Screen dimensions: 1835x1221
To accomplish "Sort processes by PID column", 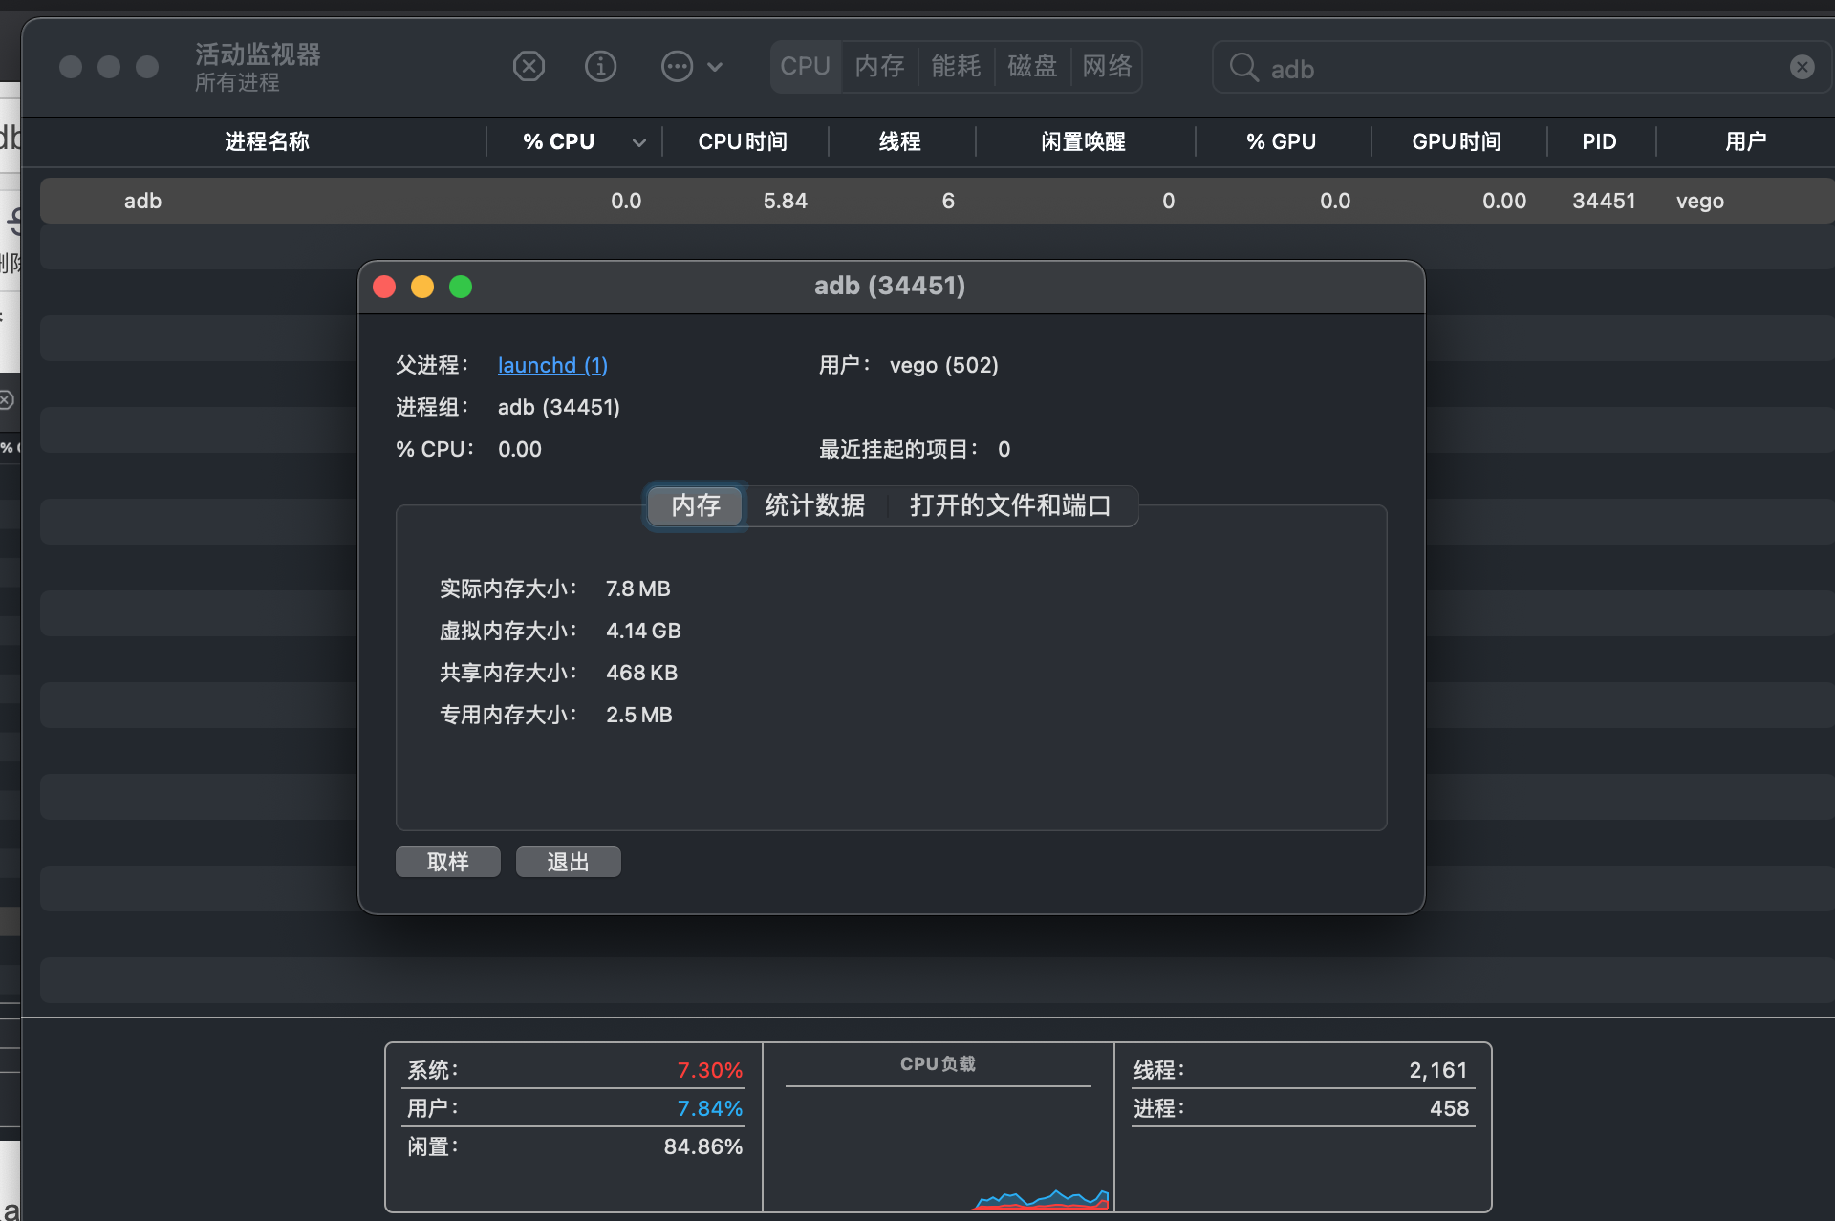I will (x=1599, y=141).
